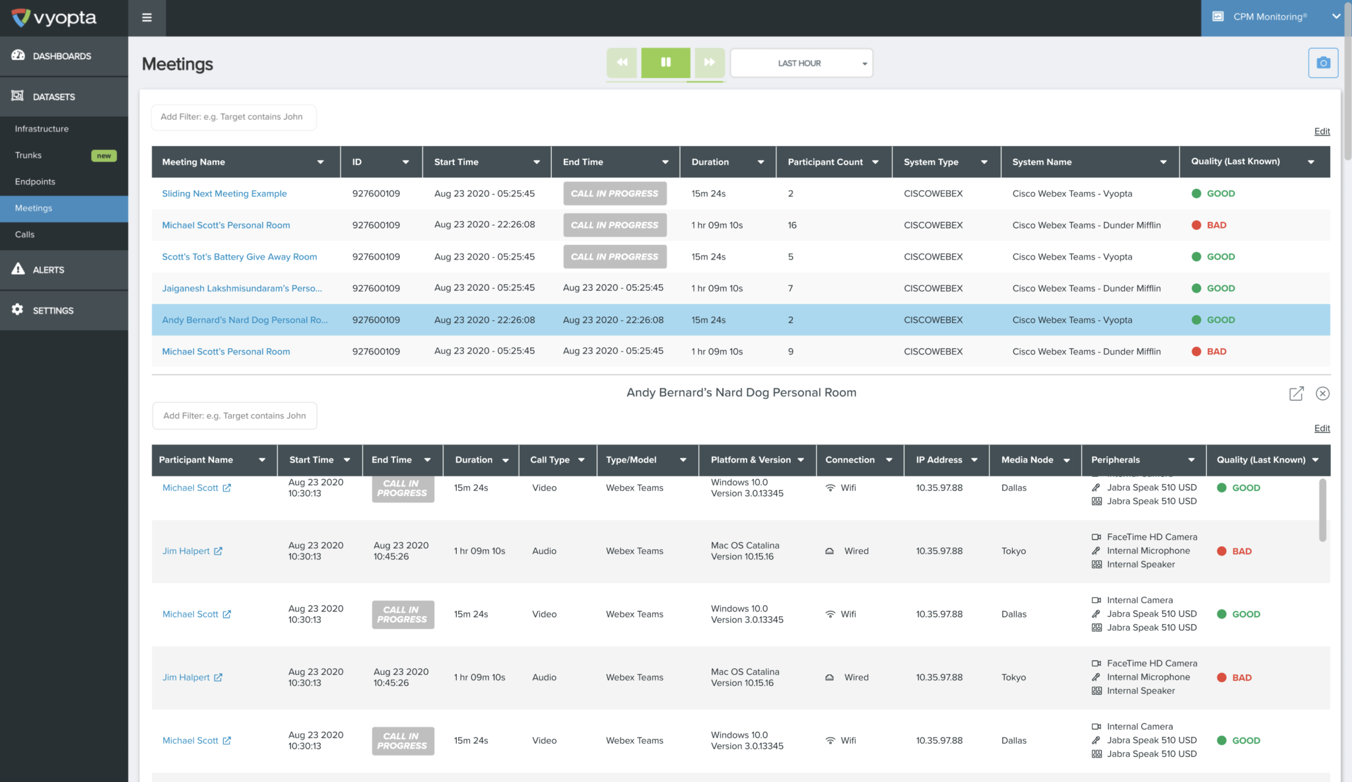Take a snapshot with the camera icon
The width and height of the screenshot is (1352, 782).
pos(1323,63)
